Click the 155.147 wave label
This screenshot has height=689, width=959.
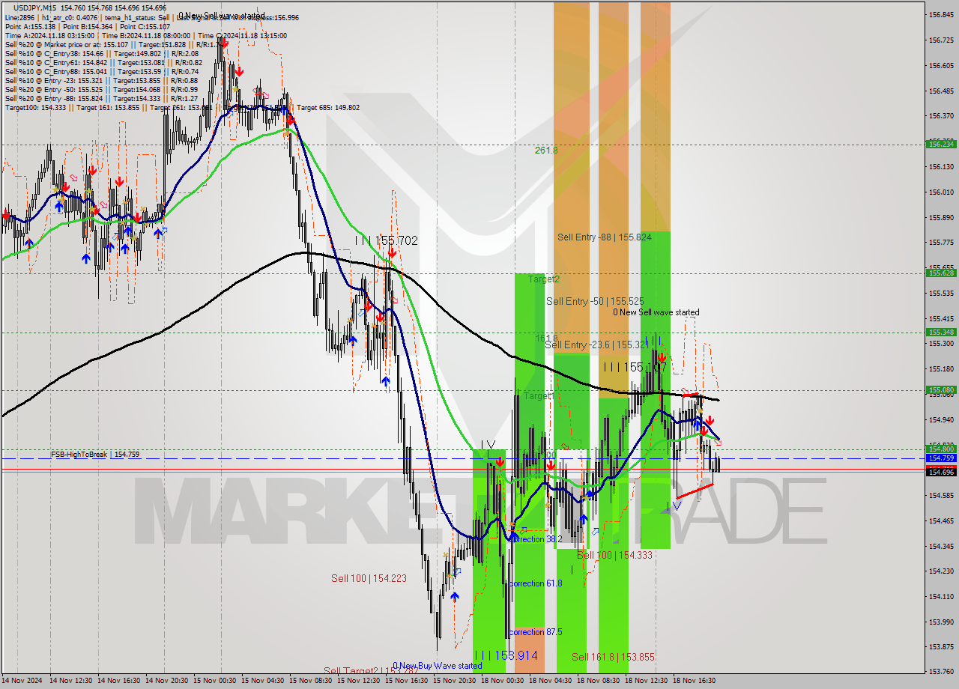635,367
